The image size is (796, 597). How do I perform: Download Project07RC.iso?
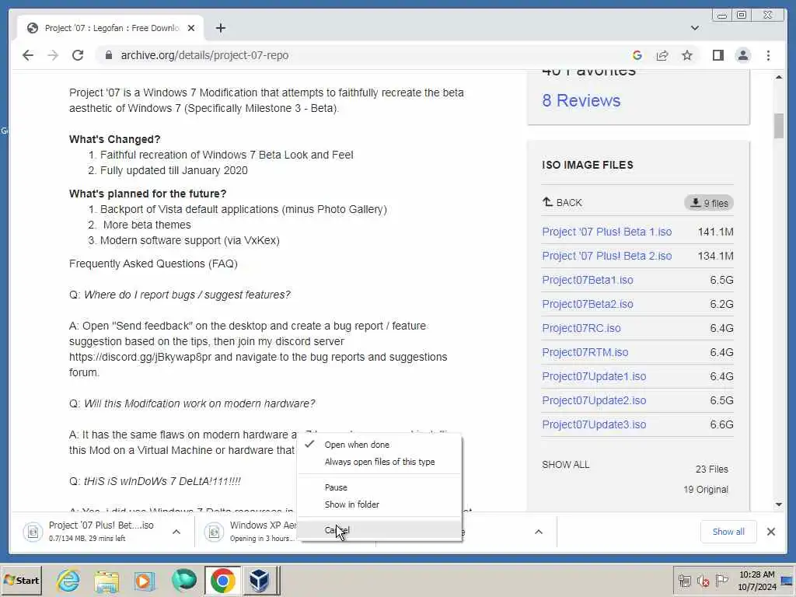pos(581,329)
